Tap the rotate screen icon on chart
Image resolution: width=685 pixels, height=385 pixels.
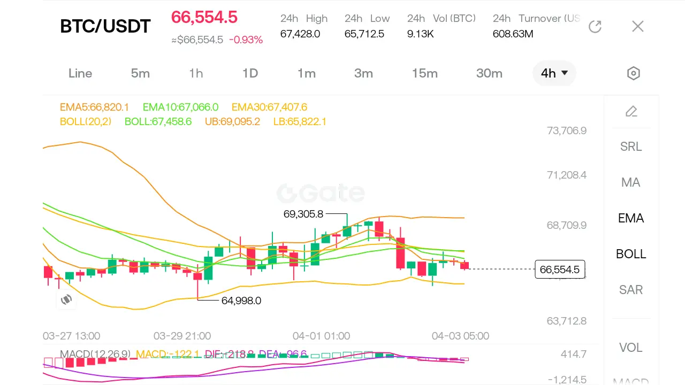pyautogui.click(x=66, y=299)
